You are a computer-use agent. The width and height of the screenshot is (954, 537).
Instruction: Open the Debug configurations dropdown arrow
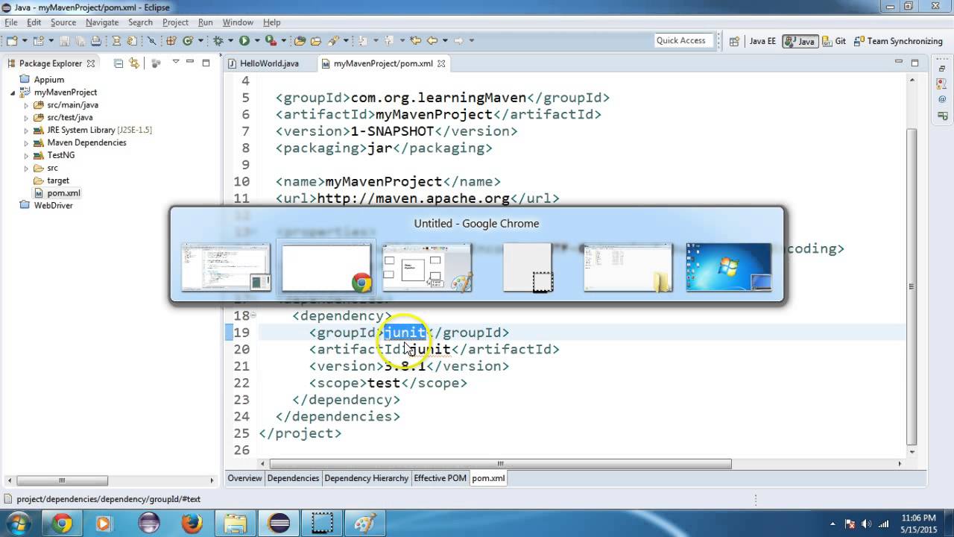coord(230,40)
